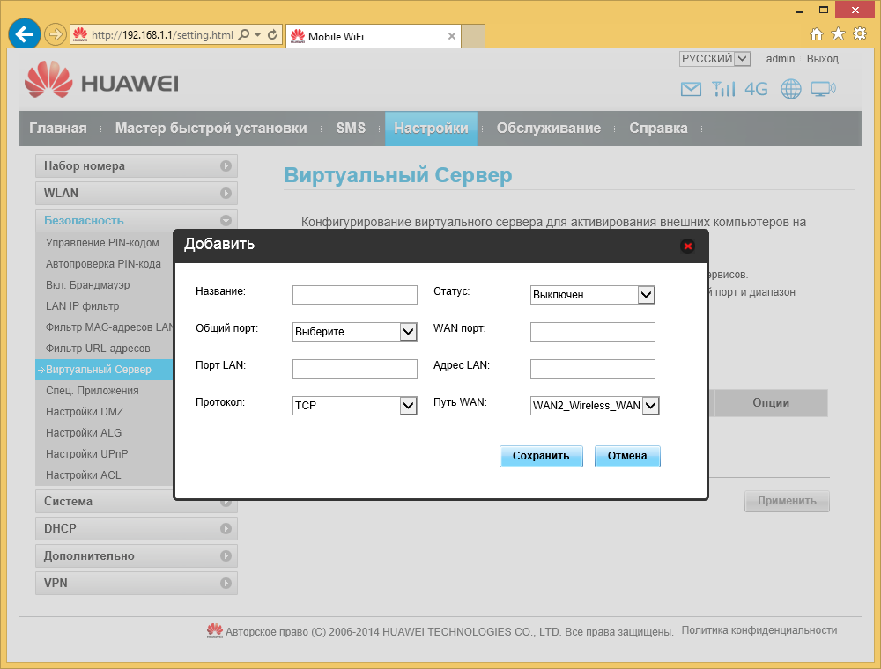The width and height of the screenshot is (881, 669).
Task: Click the Отмена button
Action: pyautogui.click(x=627, y=456)
